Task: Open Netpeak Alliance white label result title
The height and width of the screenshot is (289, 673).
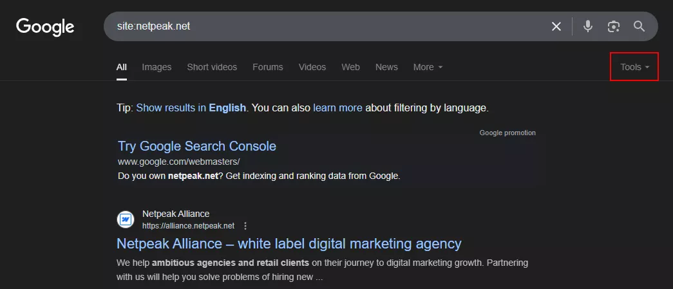Action: pos(289,243)
